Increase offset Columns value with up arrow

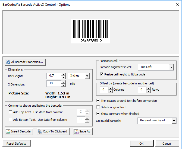pos(110,88)
